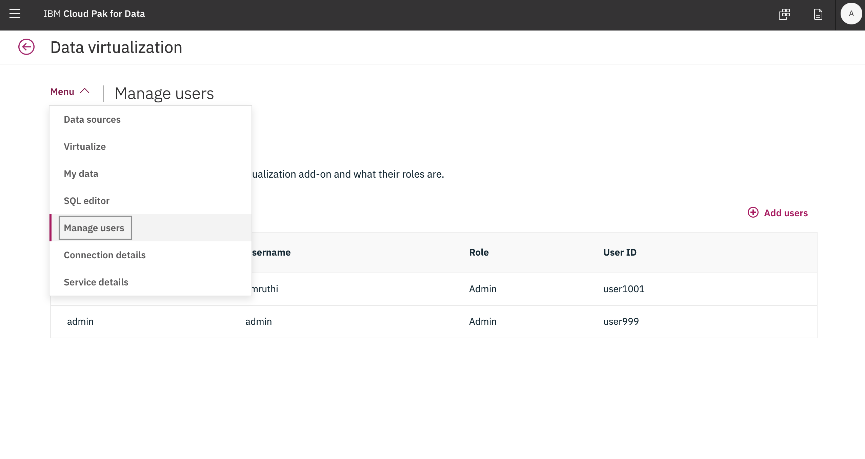Open the user avatar 'A' profile
This screenshot has width=865, height=459.
click(x=851, y=14)
